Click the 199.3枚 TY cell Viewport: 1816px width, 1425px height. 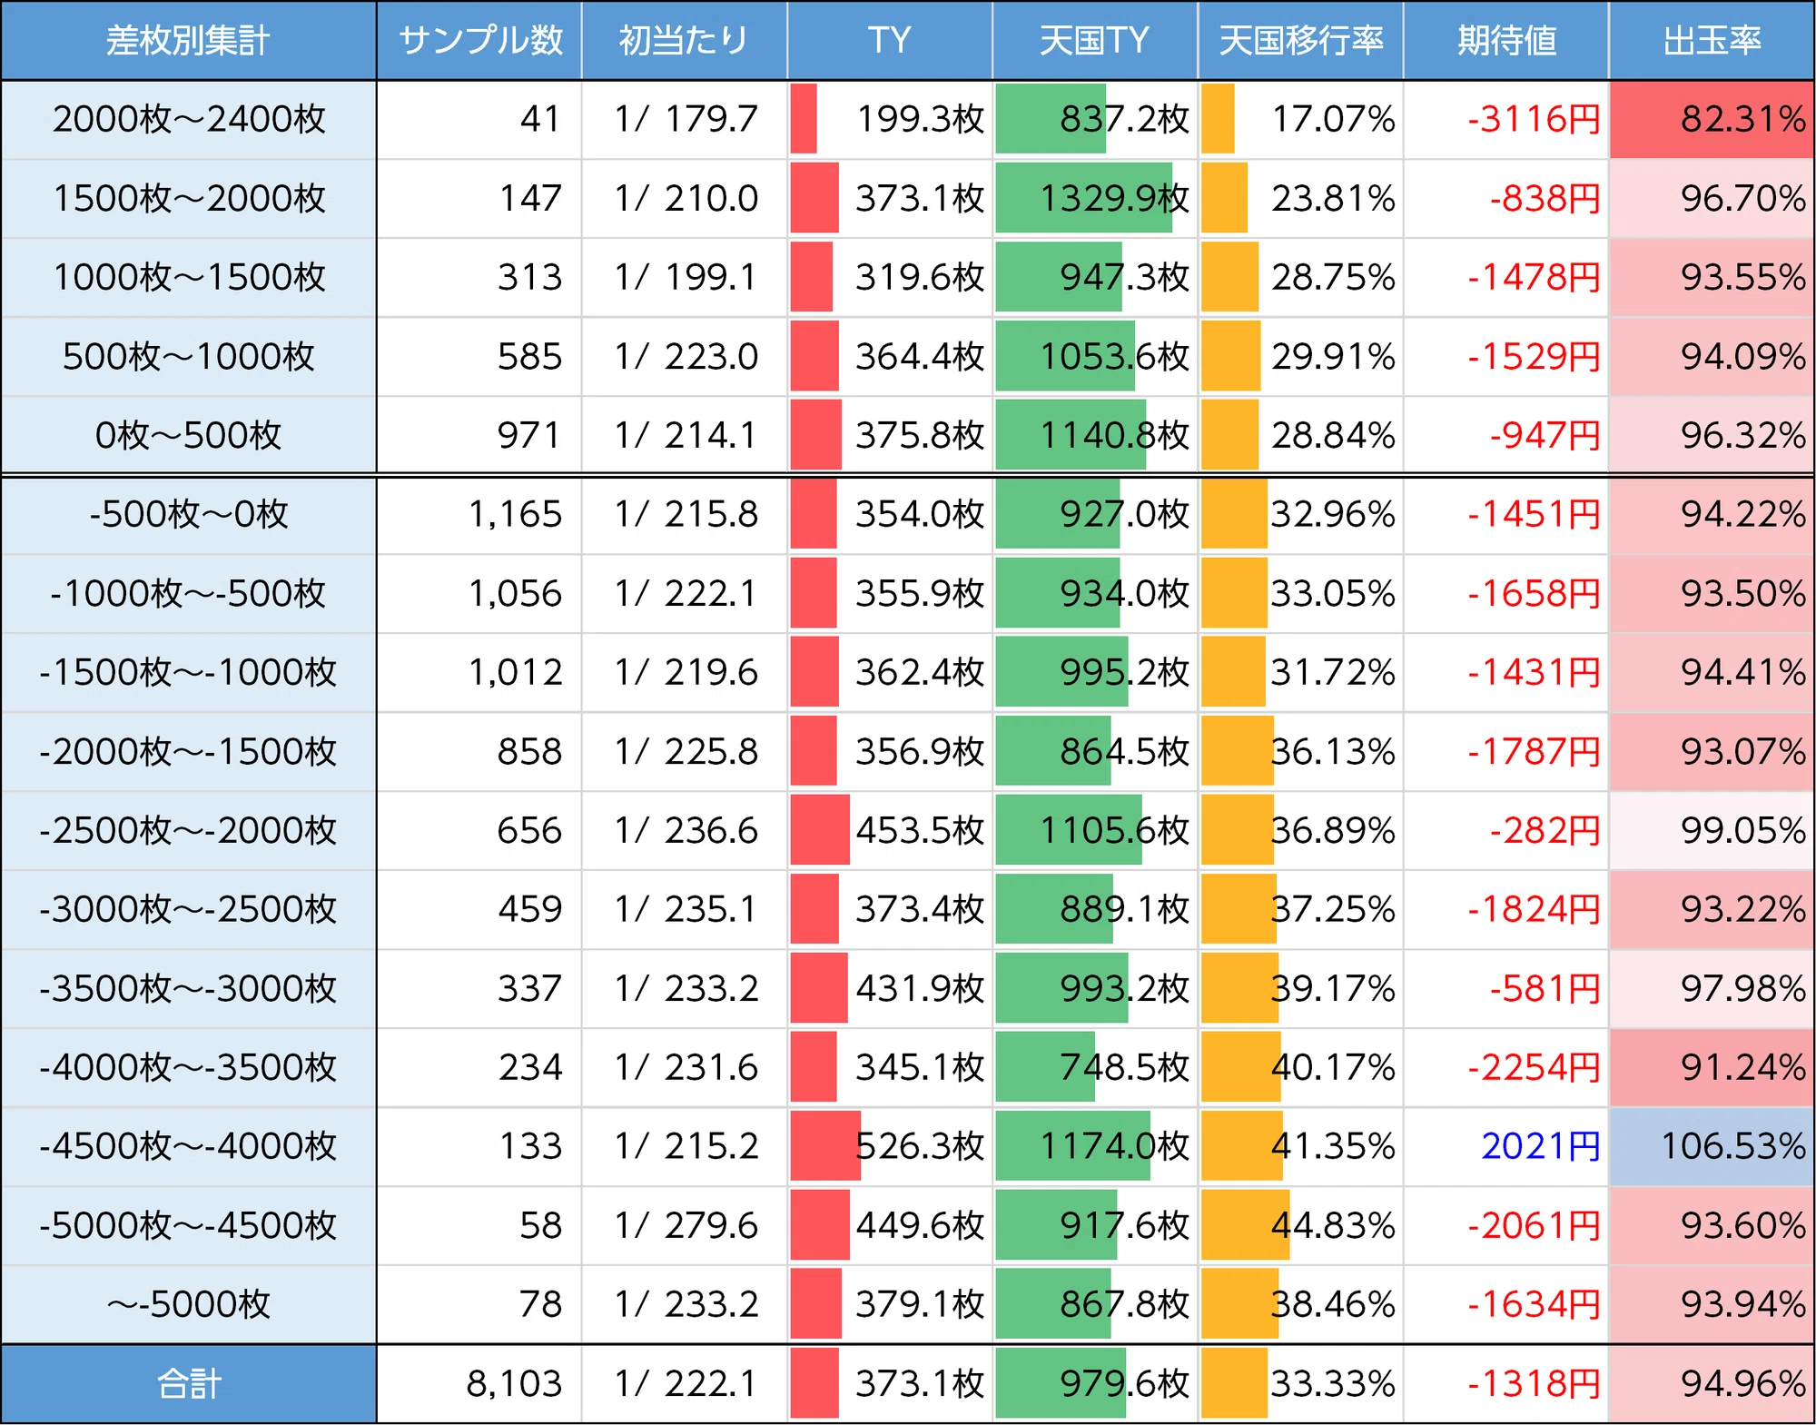890,119
